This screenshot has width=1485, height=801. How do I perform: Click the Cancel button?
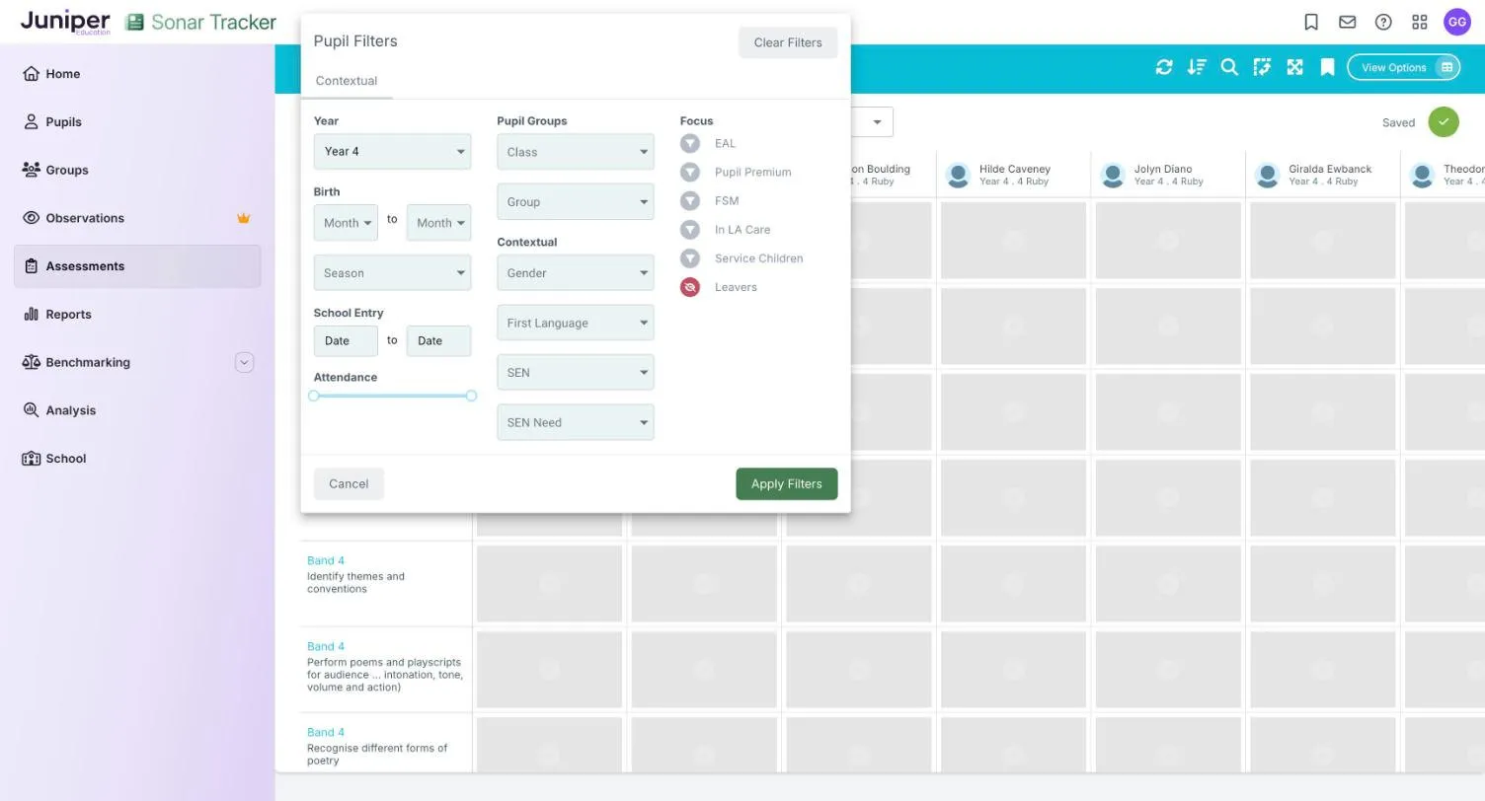coord(349,483)
